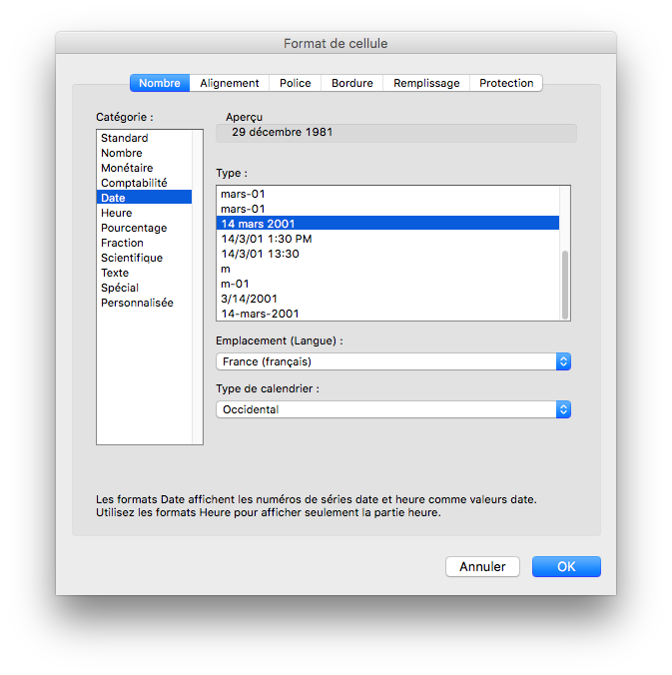Select the Scientifique category
The image size is (672, 675).
(132, 258)
